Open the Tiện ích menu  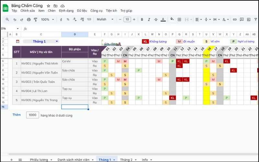[x=111, y=11]
